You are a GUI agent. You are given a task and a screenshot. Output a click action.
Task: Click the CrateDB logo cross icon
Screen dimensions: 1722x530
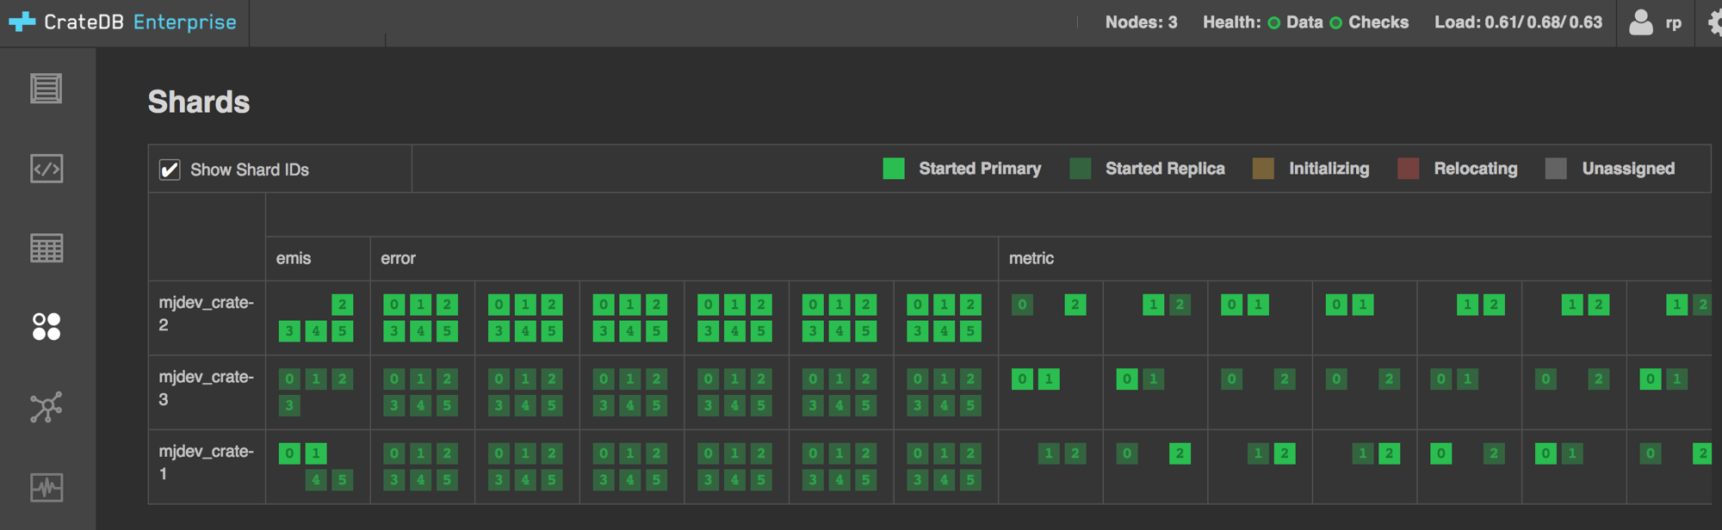(x=22, y=22)
